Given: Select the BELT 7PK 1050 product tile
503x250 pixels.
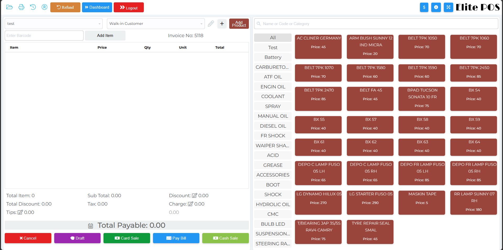Looking at the screenshot, I should coord(422,47).
